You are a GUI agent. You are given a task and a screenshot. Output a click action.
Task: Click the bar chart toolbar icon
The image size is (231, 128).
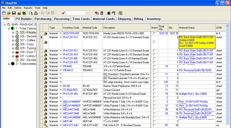coord(109,13)
